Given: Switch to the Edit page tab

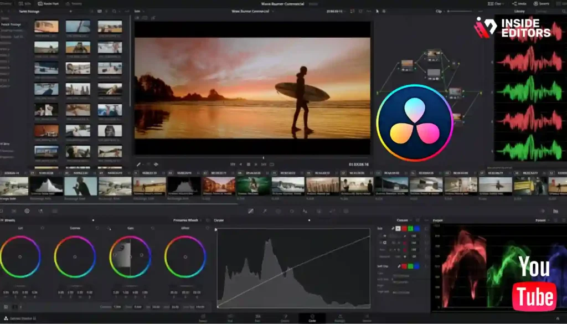Looking at the screenshot, I should coord(257,318).
